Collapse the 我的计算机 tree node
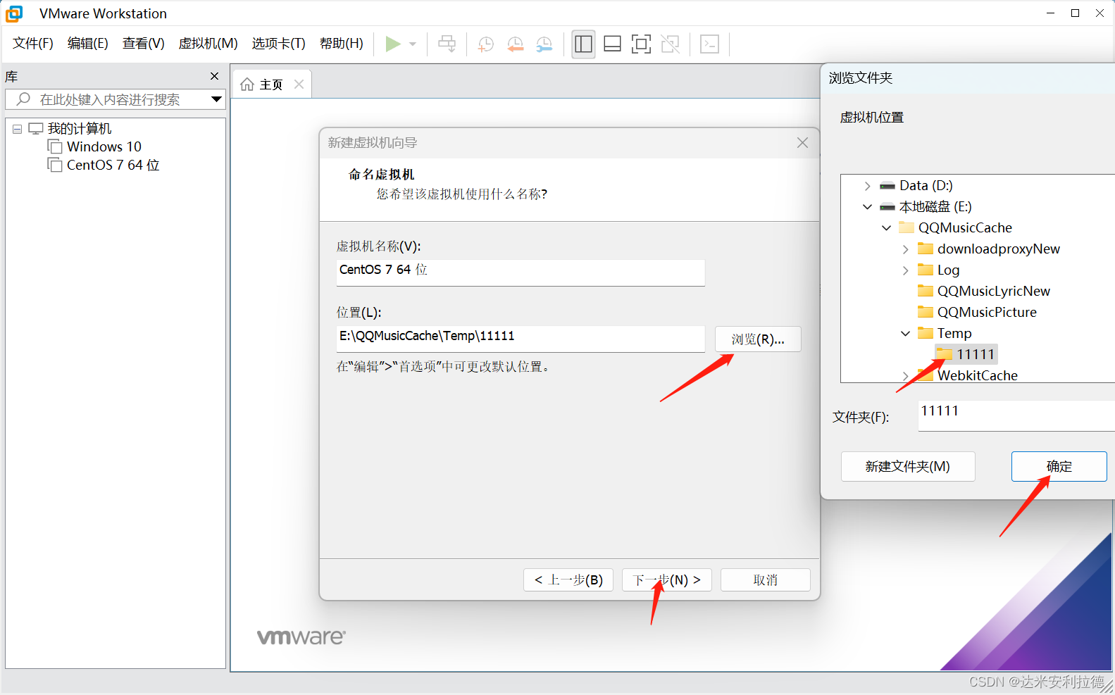Screen dimensions: 1115x695 [18, 129]
